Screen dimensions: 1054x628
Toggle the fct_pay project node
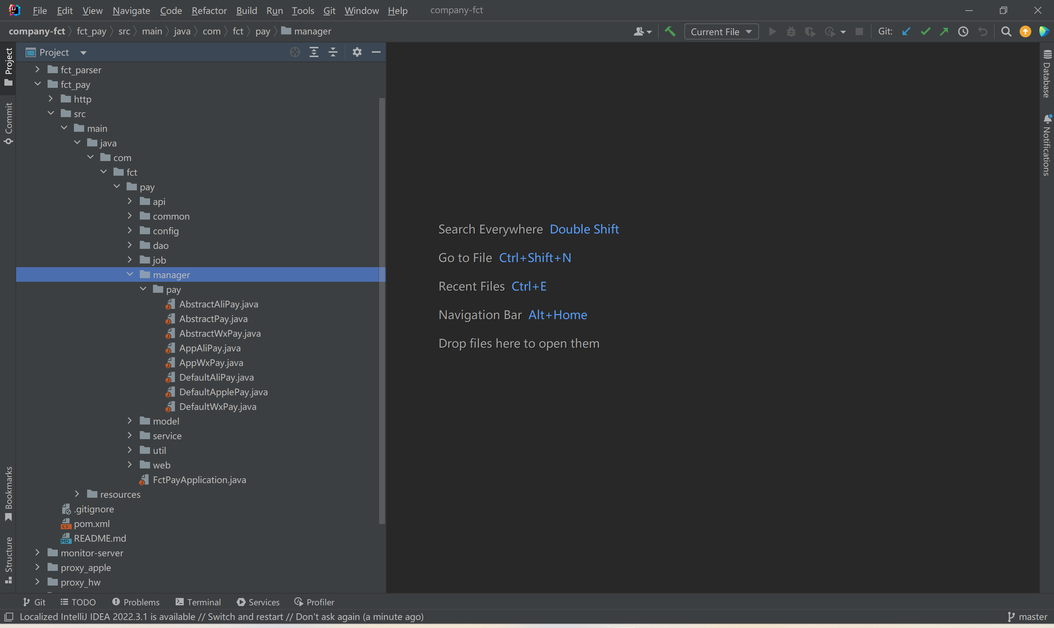click(x=38, y=85)
